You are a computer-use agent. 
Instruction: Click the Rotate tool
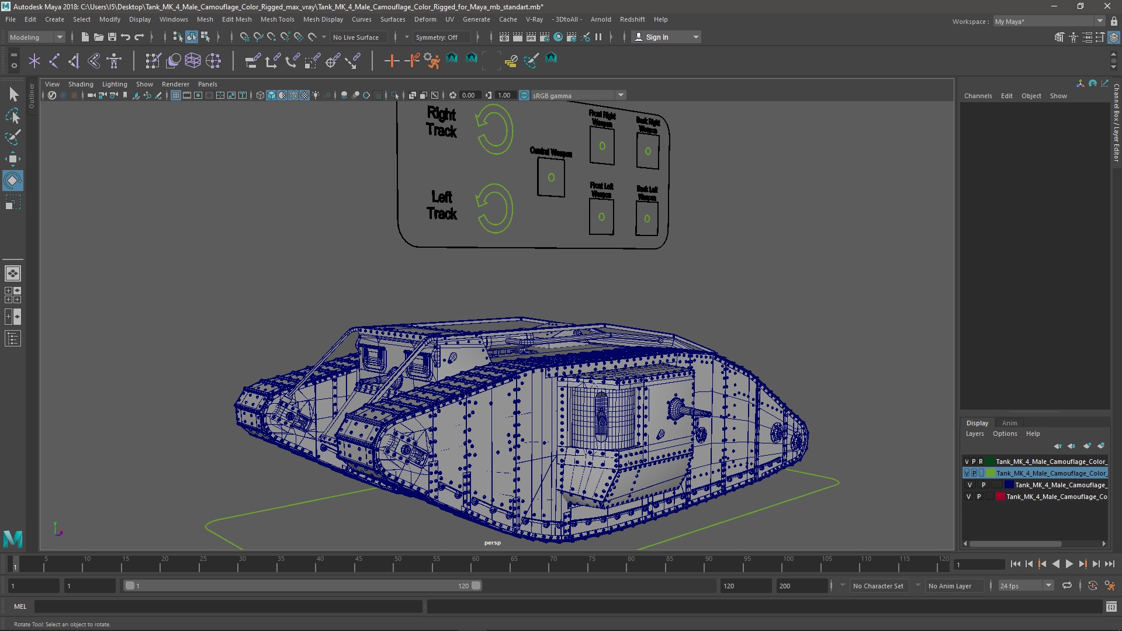pyautogui.click(x=13, y=181)
